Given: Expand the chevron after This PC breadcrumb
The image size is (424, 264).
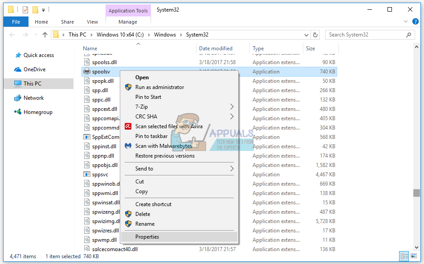Looking at the screenshot, I should [91, 35].
